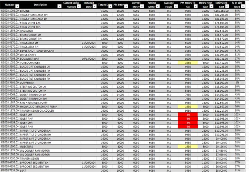The image size is (249, 172).
Task: Click the CONVERTER 1% life used cell
Action: (238, 82)
